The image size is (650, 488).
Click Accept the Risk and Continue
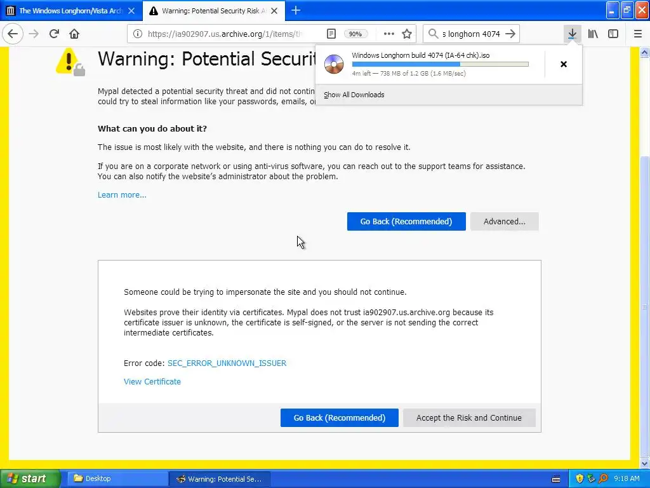[469, 418]
